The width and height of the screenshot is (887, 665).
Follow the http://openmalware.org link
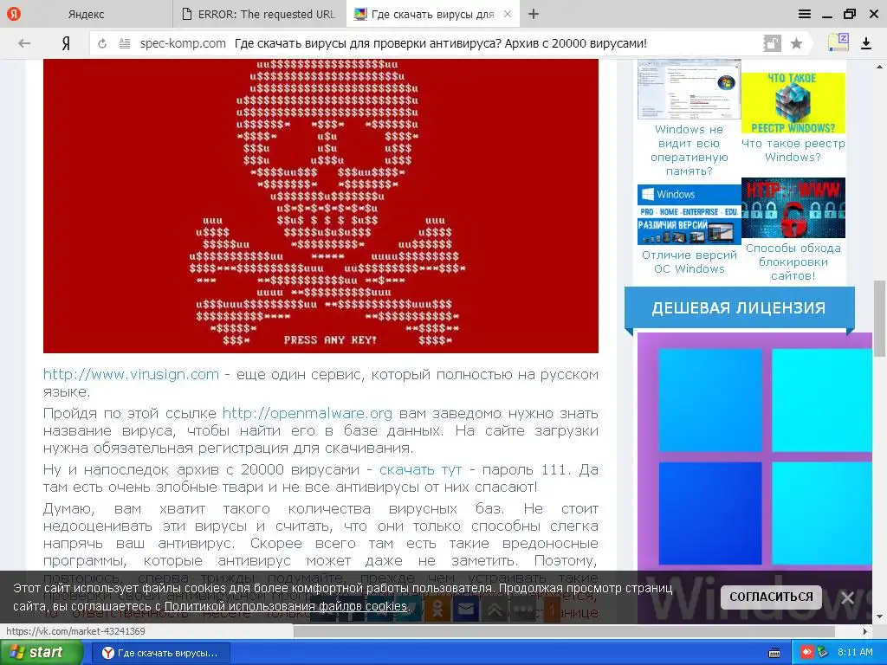pos(308,413)
